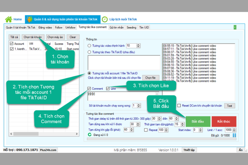Click the schedule clock icon

104,19
